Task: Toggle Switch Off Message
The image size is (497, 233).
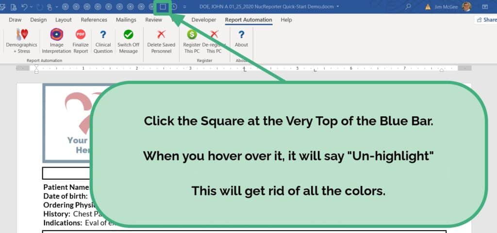Action: [x=128, y=40]
